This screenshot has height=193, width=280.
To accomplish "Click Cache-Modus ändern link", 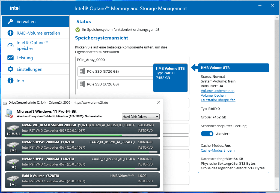I will coord(218,151).
